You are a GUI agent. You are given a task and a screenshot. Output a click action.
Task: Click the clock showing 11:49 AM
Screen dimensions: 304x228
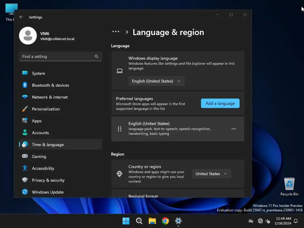(x=283, y=218)
